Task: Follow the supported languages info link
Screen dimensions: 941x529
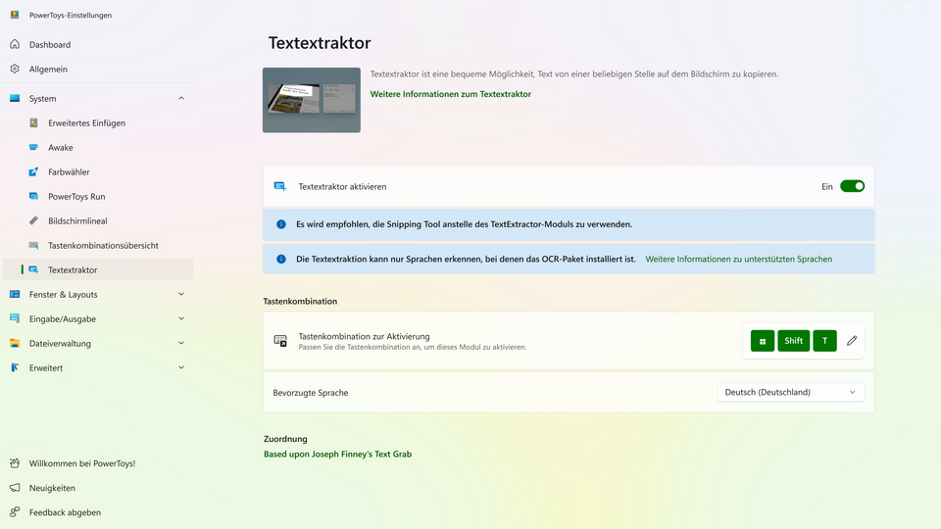Action: pyautogui.click(x=738, y=260)
